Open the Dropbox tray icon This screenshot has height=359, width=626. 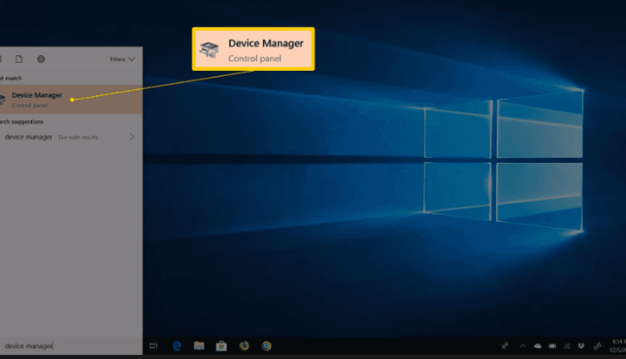point(581,346)
